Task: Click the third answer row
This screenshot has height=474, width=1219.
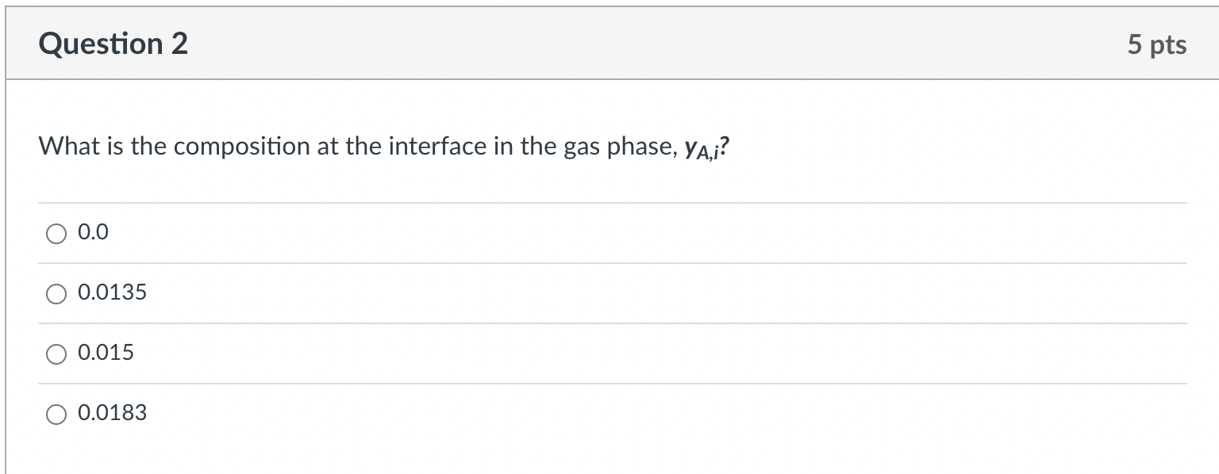Action: 317,353
